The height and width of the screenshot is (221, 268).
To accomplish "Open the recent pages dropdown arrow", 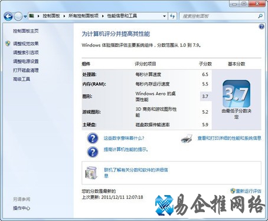I will coord(25,17).
